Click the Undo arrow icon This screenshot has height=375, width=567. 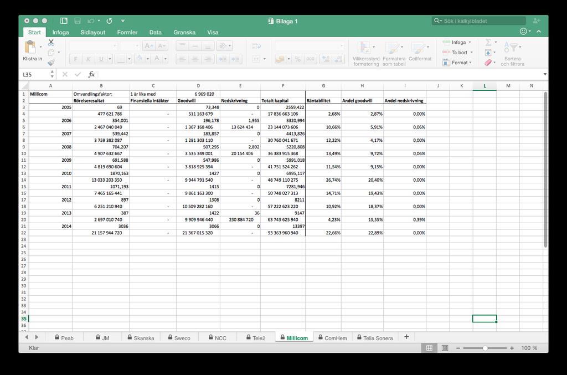[91, 20]
